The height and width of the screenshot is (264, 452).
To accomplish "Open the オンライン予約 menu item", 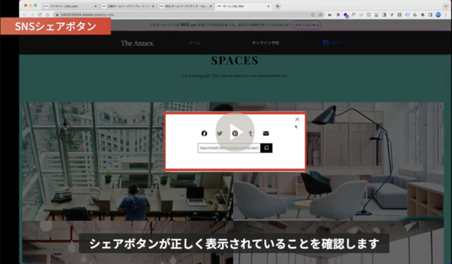I will [x=266, y=42].
